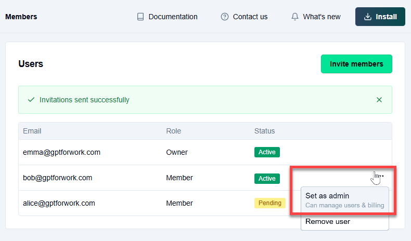Click the Documentation book icon
This screenshot has height=241, width=411.
tap(140, 17)
